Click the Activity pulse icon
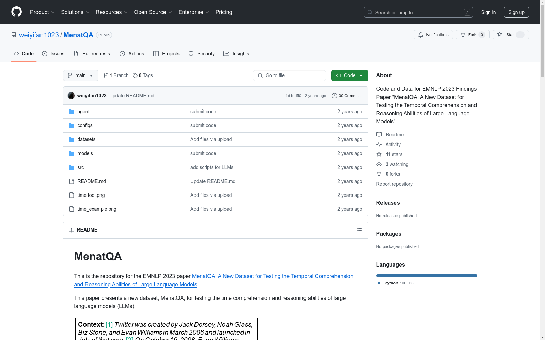545x340 pixels. 379,144
